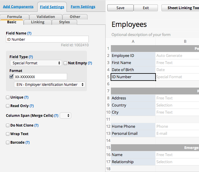Show help for the Unique option
The height and width of the screenshot is (172, 199).
(x=26, y=97)
